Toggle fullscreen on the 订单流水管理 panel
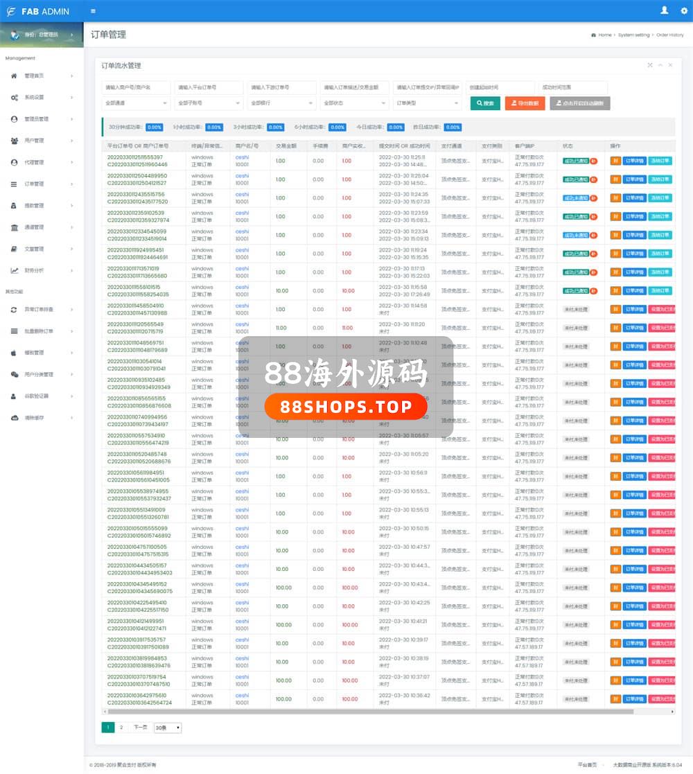This screenshot has width=693, height=774. 650,65
